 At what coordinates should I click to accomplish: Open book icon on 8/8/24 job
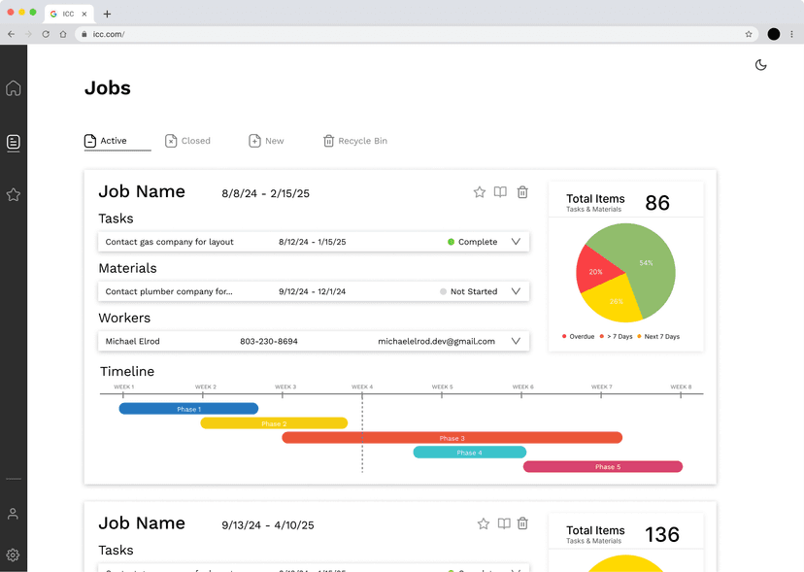[x=500, y=192]
